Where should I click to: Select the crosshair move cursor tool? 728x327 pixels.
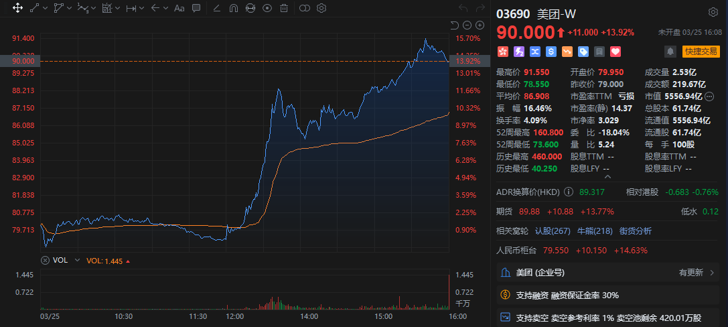(x=17, y=8)
